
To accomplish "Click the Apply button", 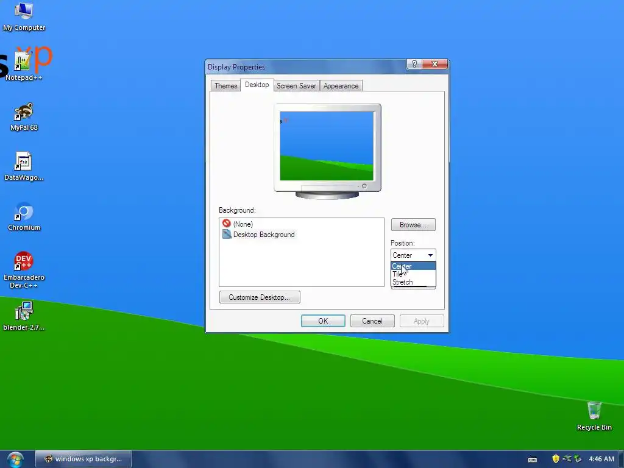I will (422, 321).
